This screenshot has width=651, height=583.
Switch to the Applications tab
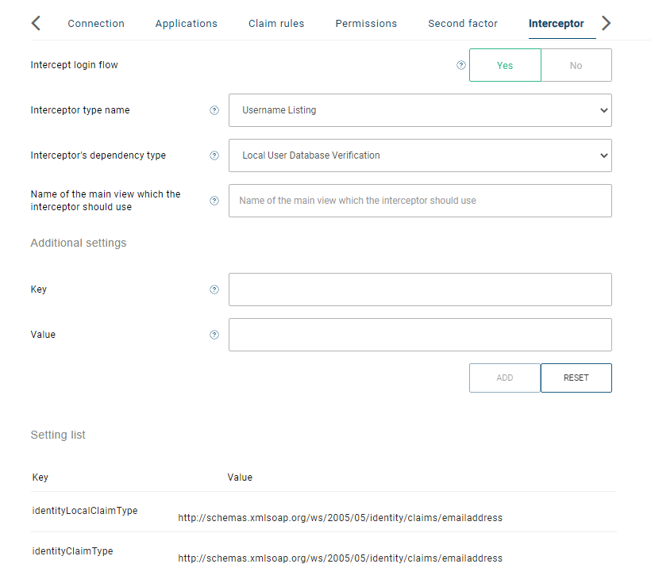(186, 24)
